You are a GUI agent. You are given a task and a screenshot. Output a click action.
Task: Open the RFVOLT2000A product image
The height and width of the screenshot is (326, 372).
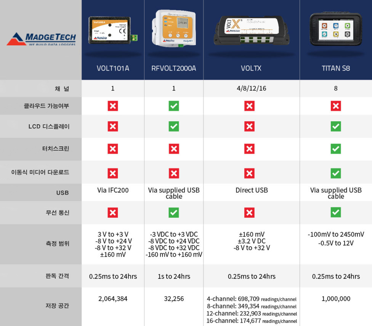click(x=174, y=28)
